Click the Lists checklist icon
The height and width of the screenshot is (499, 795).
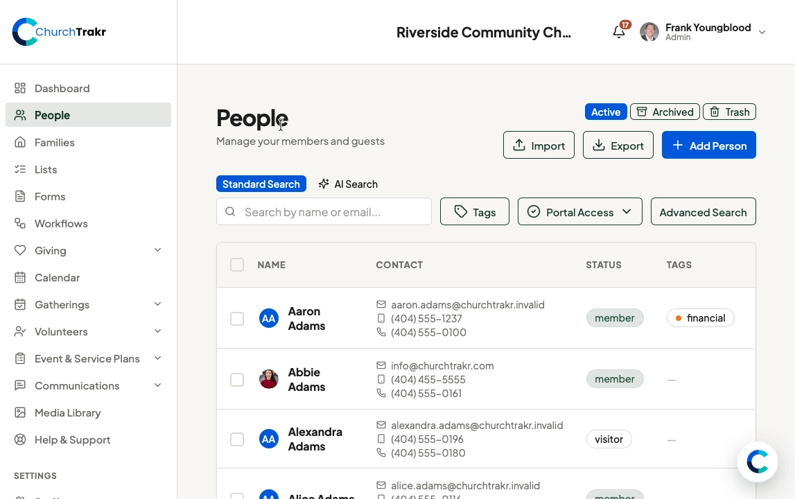click(20, 169)
